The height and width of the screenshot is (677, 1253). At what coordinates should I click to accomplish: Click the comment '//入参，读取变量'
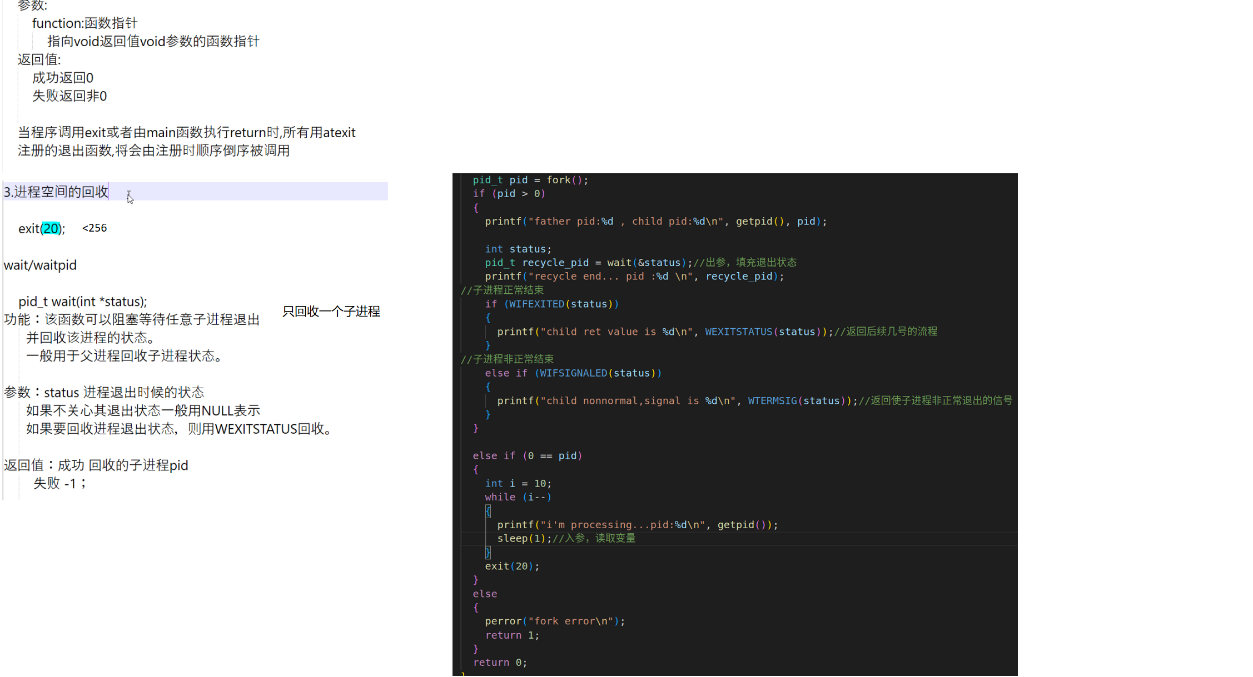tap(594, 538)
